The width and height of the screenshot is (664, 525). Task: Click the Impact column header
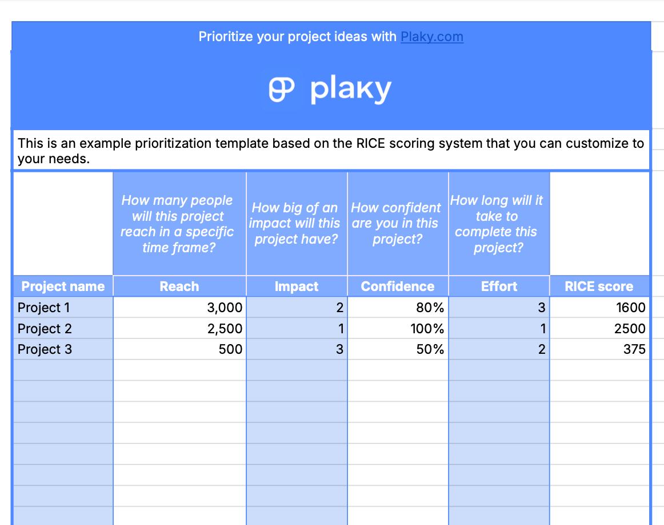[x=297, y=286]
